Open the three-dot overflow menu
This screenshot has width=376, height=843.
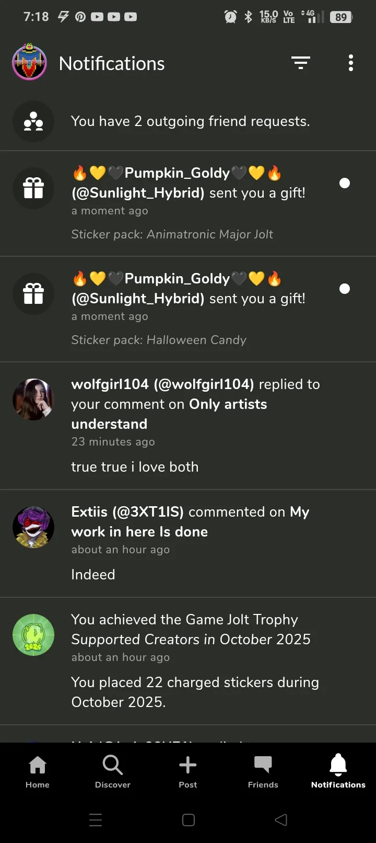(x=351, y=63)
